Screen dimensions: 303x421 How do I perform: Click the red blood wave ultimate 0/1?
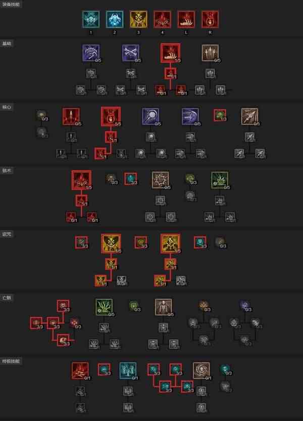pyautogui.click(x=80, y=371)
